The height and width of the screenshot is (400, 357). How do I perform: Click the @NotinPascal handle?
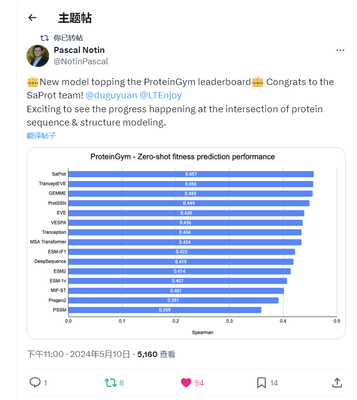pyautogui.click(x=81, y=61)
